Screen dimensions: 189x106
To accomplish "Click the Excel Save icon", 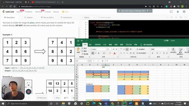I will coord(78,41).
